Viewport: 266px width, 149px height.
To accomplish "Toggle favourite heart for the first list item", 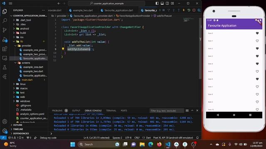I will [257, 33].
